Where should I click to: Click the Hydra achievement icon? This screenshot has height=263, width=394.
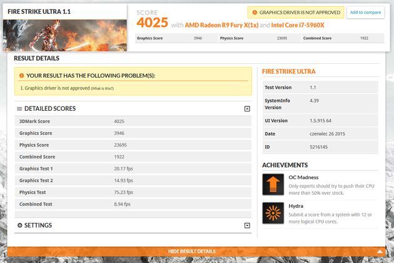click(273, 213)
